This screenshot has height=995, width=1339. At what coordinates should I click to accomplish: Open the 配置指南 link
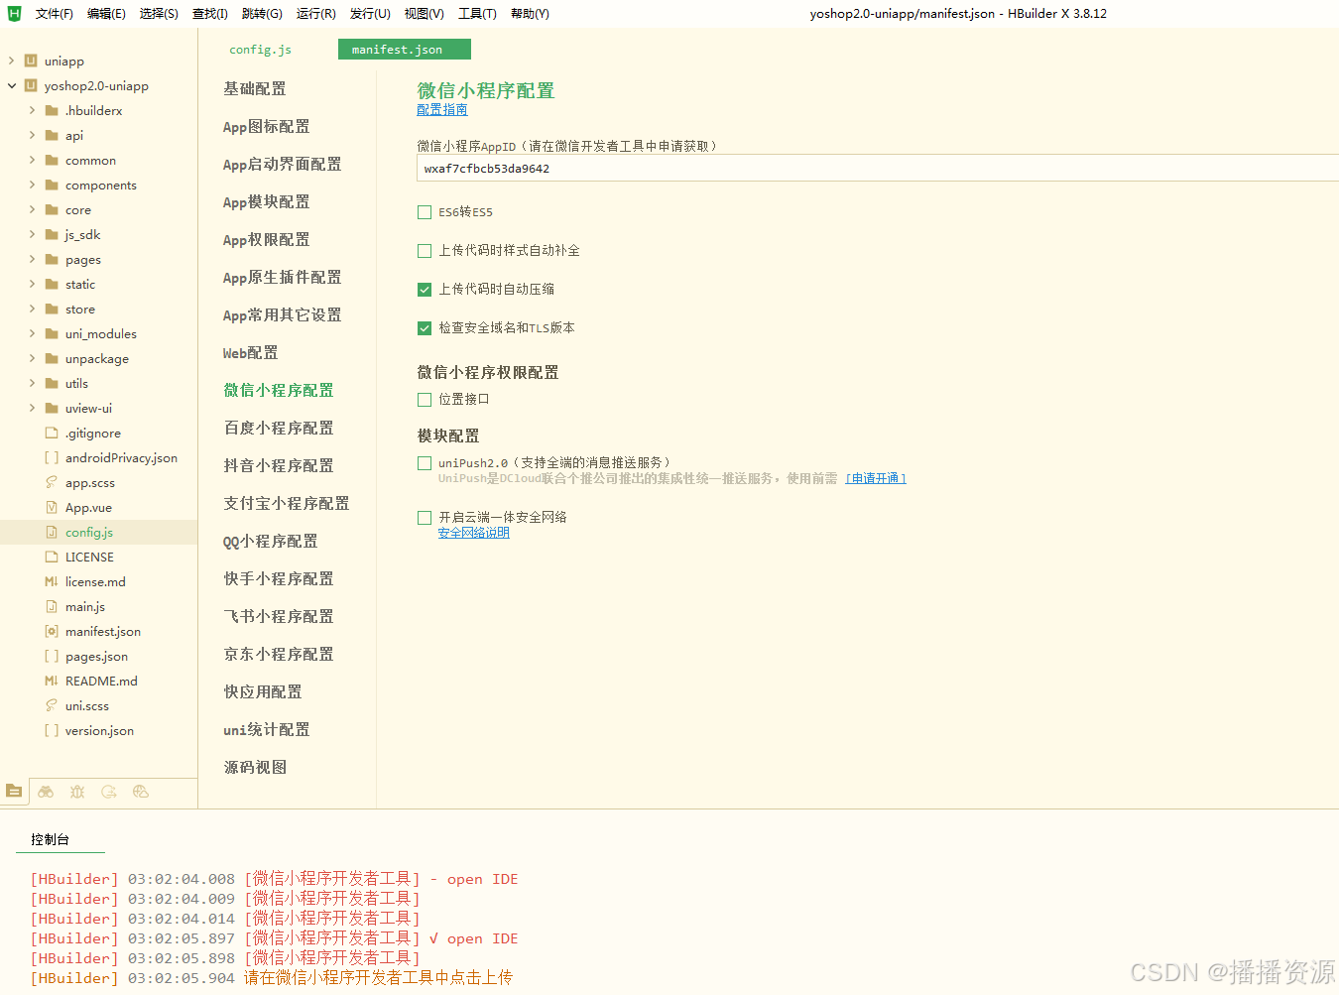click(441, 110)
